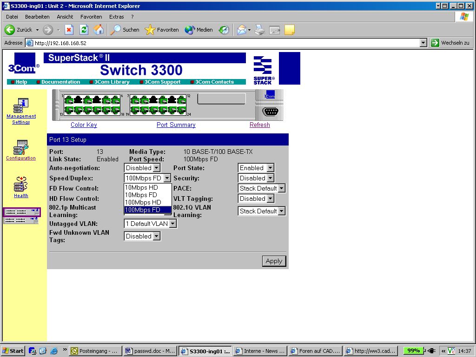The width and height of the screenshot is (476, 357).
Task: Click the Refresh link under switch graphic
Action: (x=259, y=125)
